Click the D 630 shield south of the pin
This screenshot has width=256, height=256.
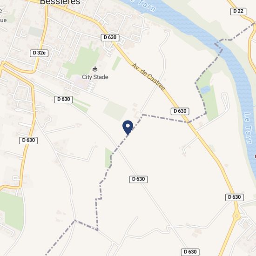pyautogui.click(x=138, y=179)
